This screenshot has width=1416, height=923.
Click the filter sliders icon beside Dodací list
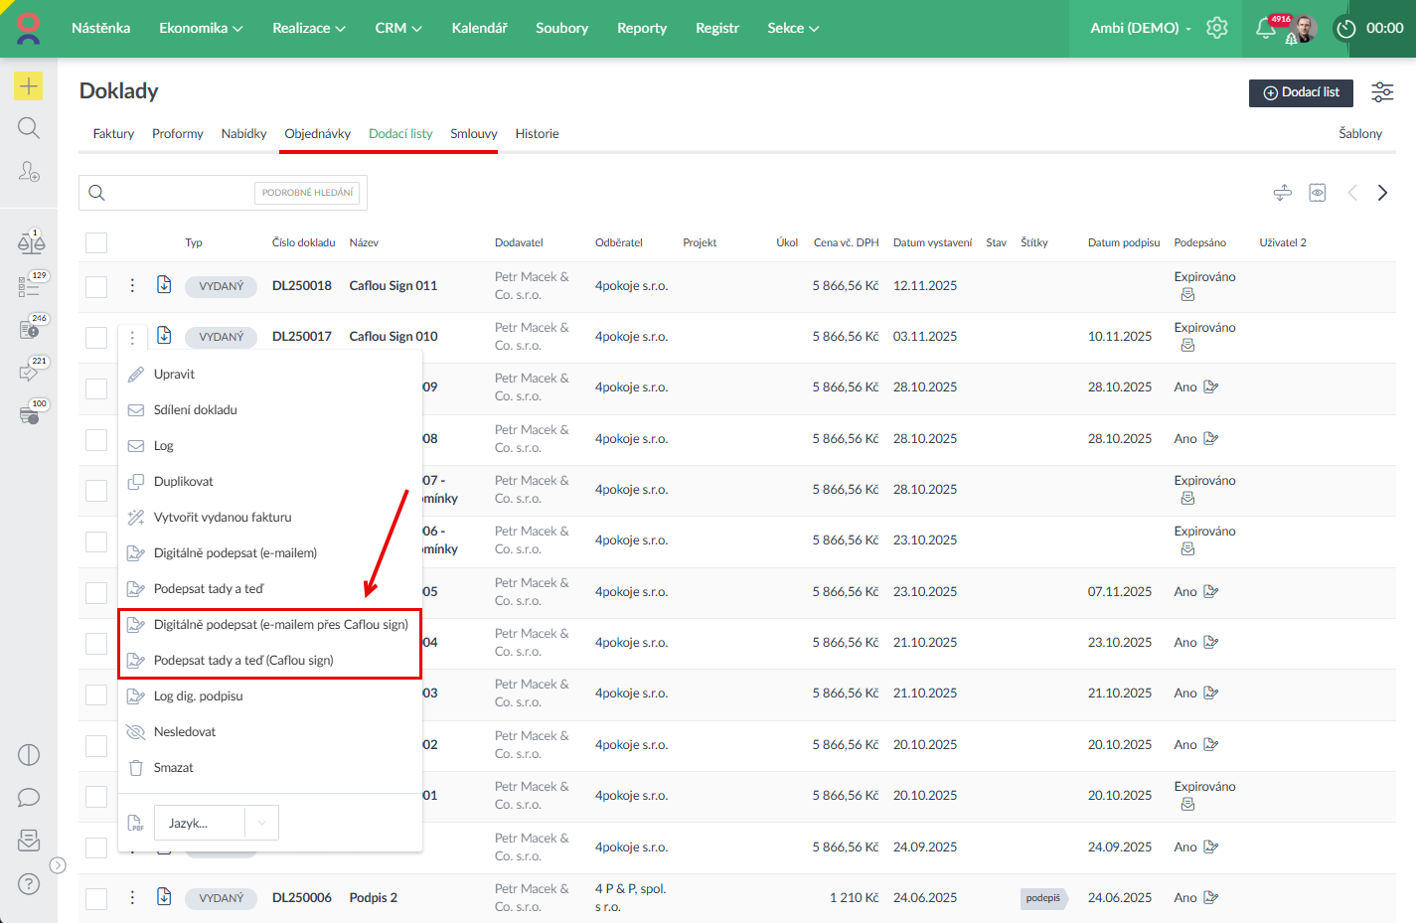click(x=1381, y=92)
